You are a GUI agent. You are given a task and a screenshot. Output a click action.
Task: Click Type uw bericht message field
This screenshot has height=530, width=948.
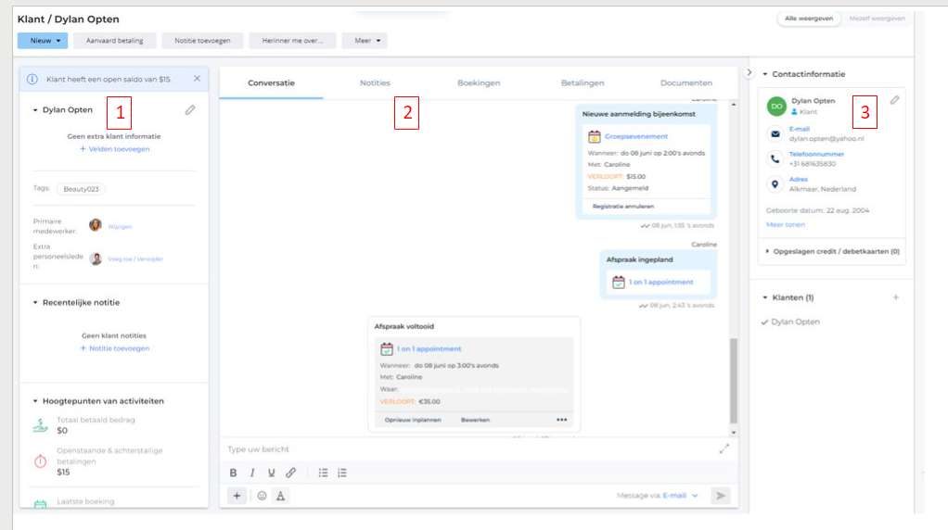pos(468,449)
